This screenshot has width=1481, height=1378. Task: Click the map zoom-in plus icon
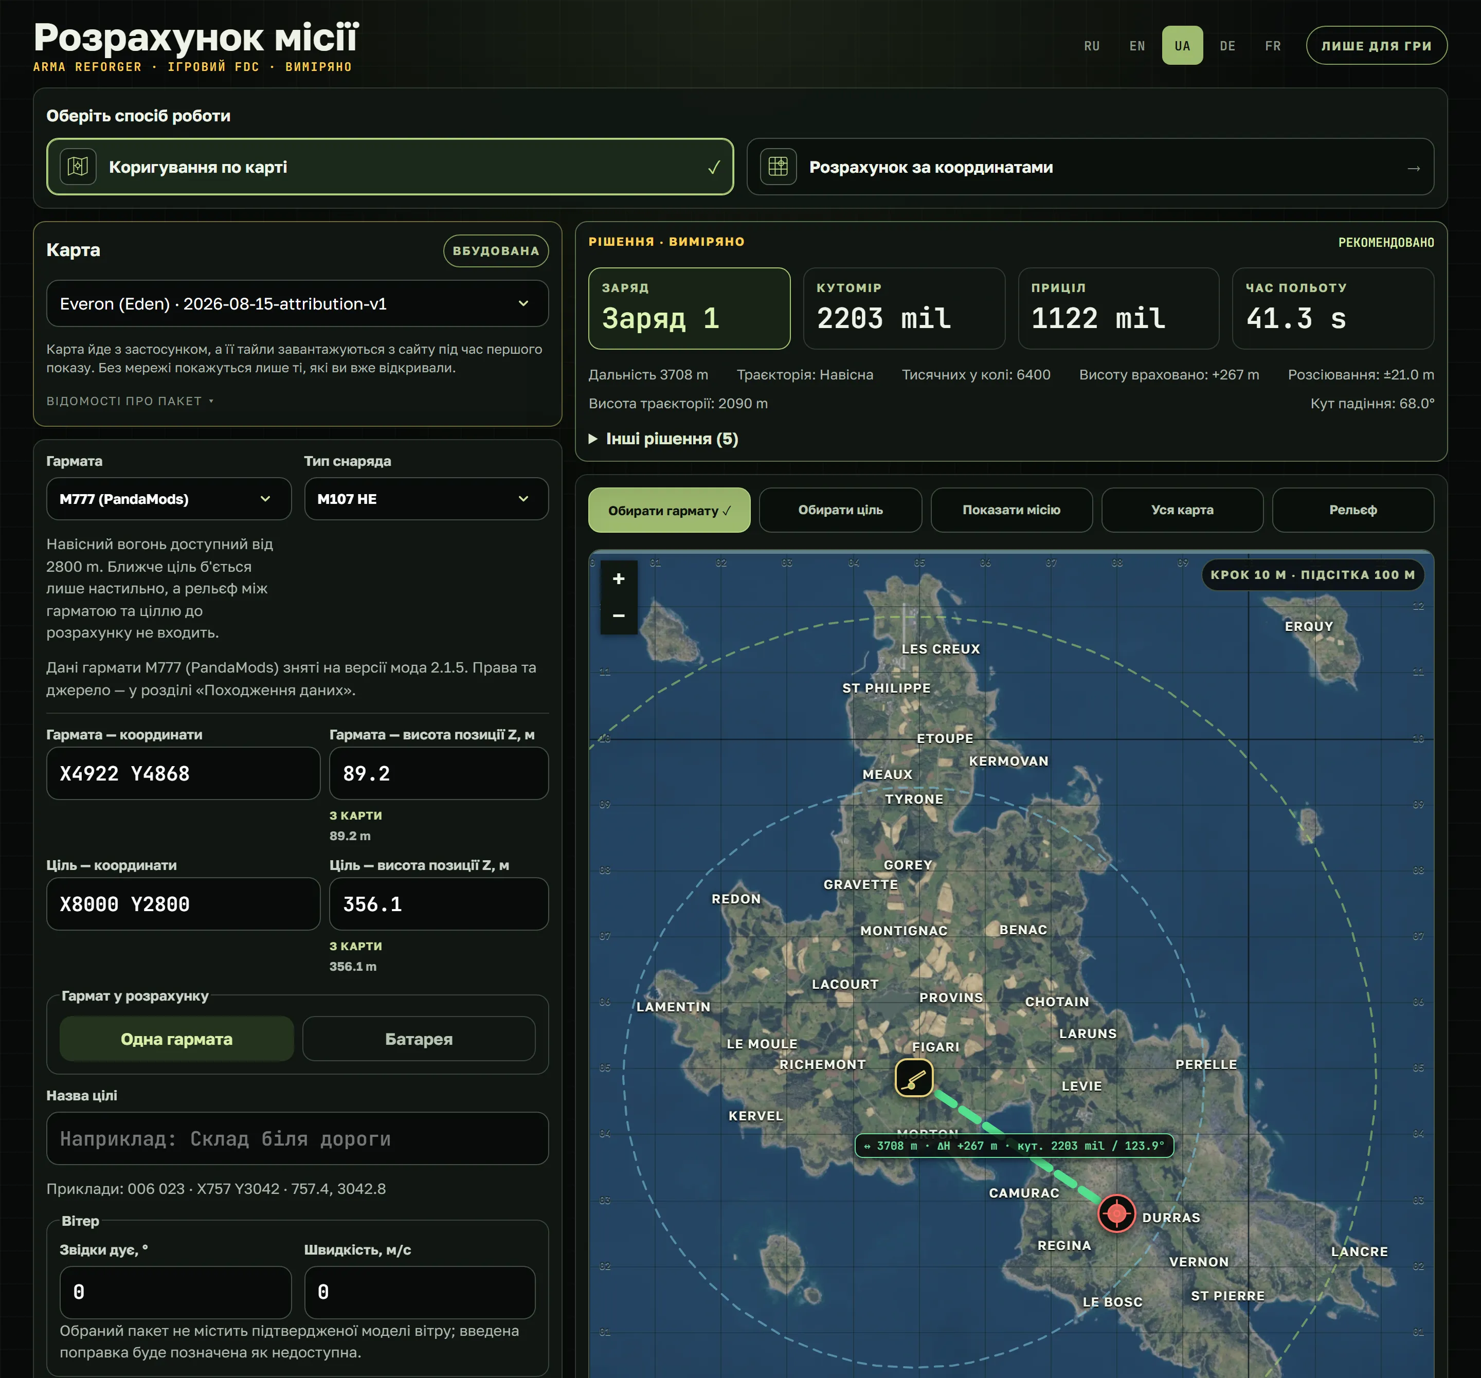(x=618, y=579)
